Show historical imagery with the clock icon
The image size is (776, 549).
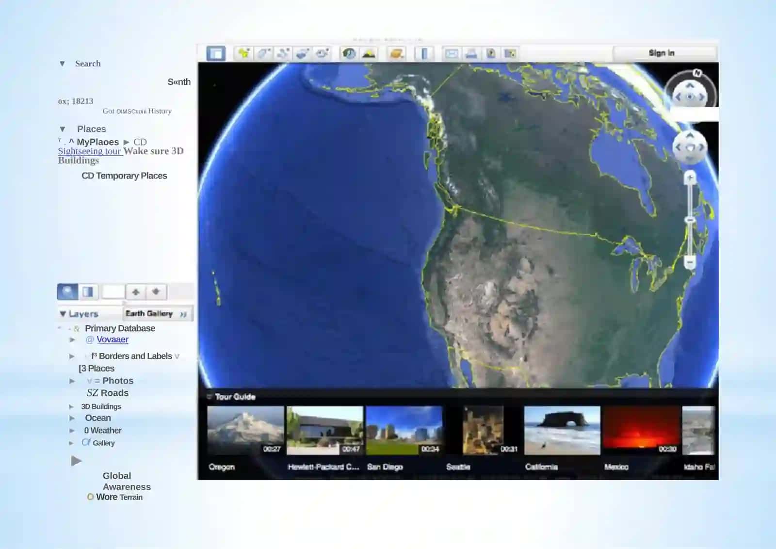pos(349,53)
